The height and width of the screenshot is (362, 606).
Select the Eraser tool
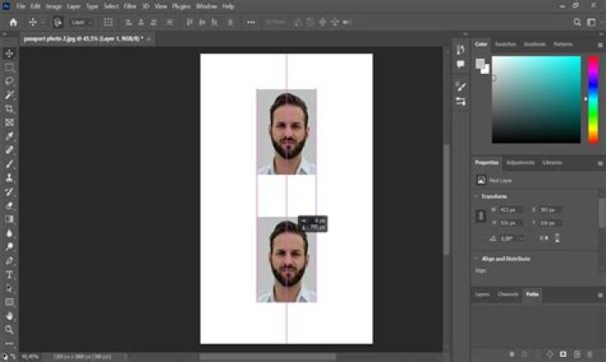[9, 205]
